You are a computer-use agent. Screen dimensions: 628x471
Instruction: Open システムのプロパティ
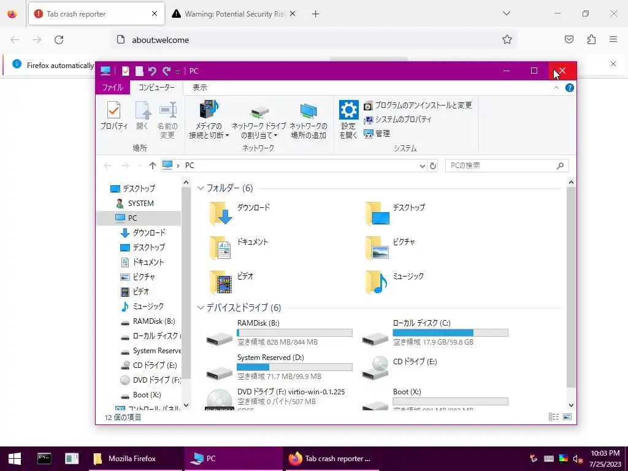point(397,120)
